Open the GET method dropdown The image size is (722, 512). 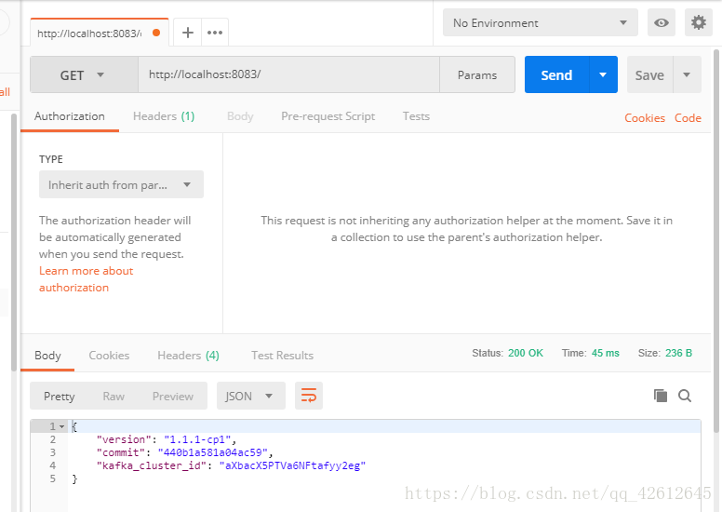coord(84,74)
